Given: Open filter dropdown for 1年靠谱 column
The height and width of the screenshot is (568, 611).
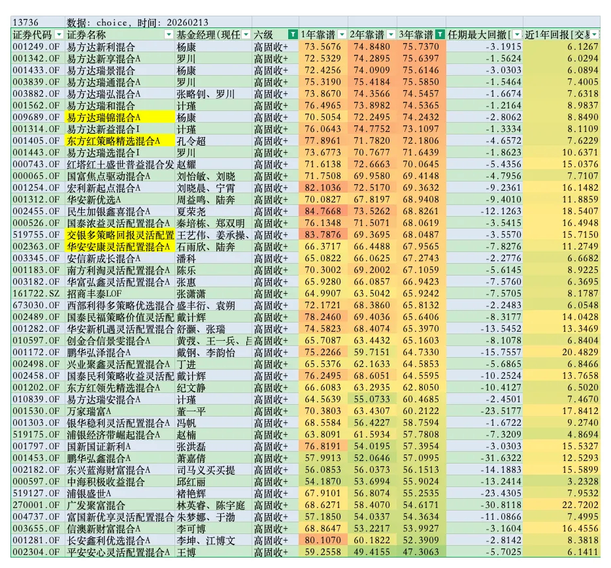Looking at the screenshot, I should pos(342,35).
